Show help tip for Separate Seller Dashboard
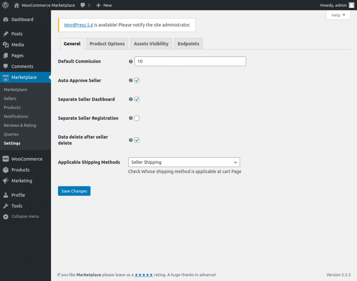The height and width of the screenshot is (281, 357). 131,99
